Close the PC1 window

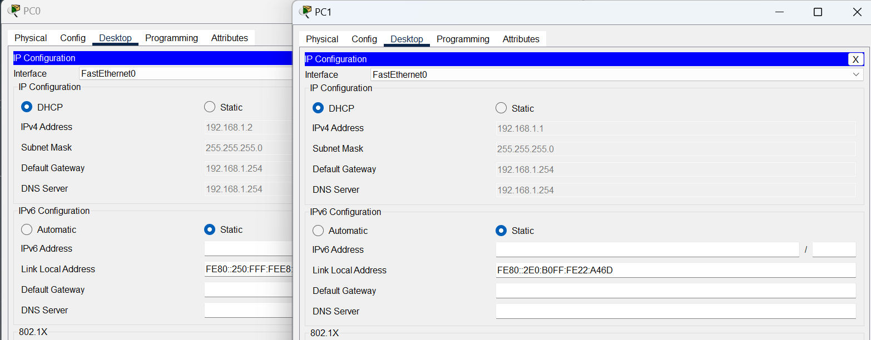tap(857, 12)
